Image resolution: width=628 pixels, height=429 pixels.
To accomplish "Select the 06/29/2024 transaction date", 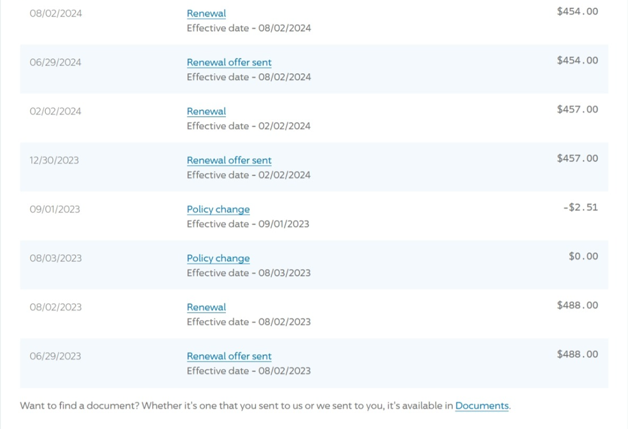I will (55, 62).
